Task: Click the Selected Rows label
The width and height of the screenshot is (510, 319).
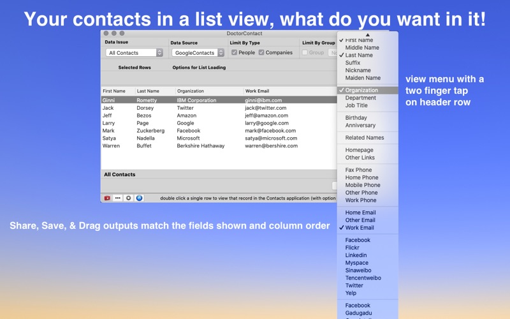Action: [x=135, y=68]
